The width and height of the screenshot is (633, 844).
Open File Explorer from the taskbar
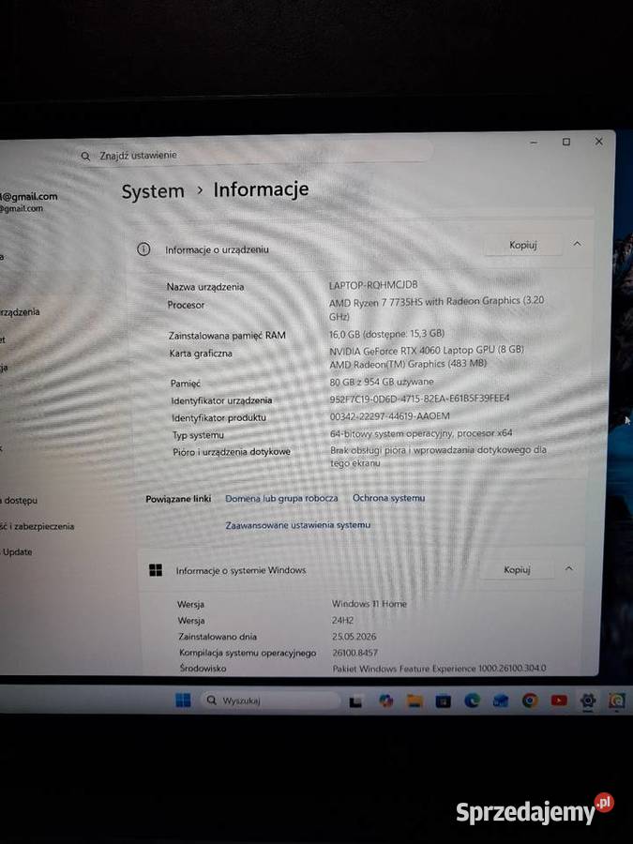(414, 701)
